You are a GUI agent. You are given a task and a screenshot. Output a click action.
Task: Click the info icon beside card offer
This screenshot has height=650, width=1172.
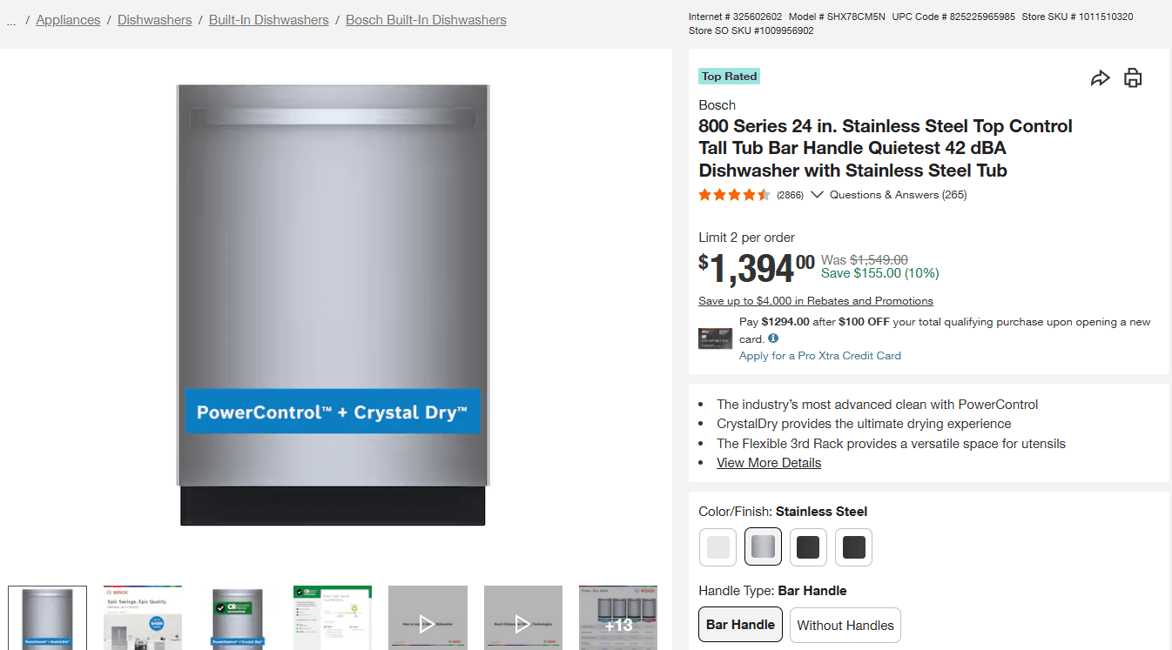pyautogui.click(x=773, y=338)
